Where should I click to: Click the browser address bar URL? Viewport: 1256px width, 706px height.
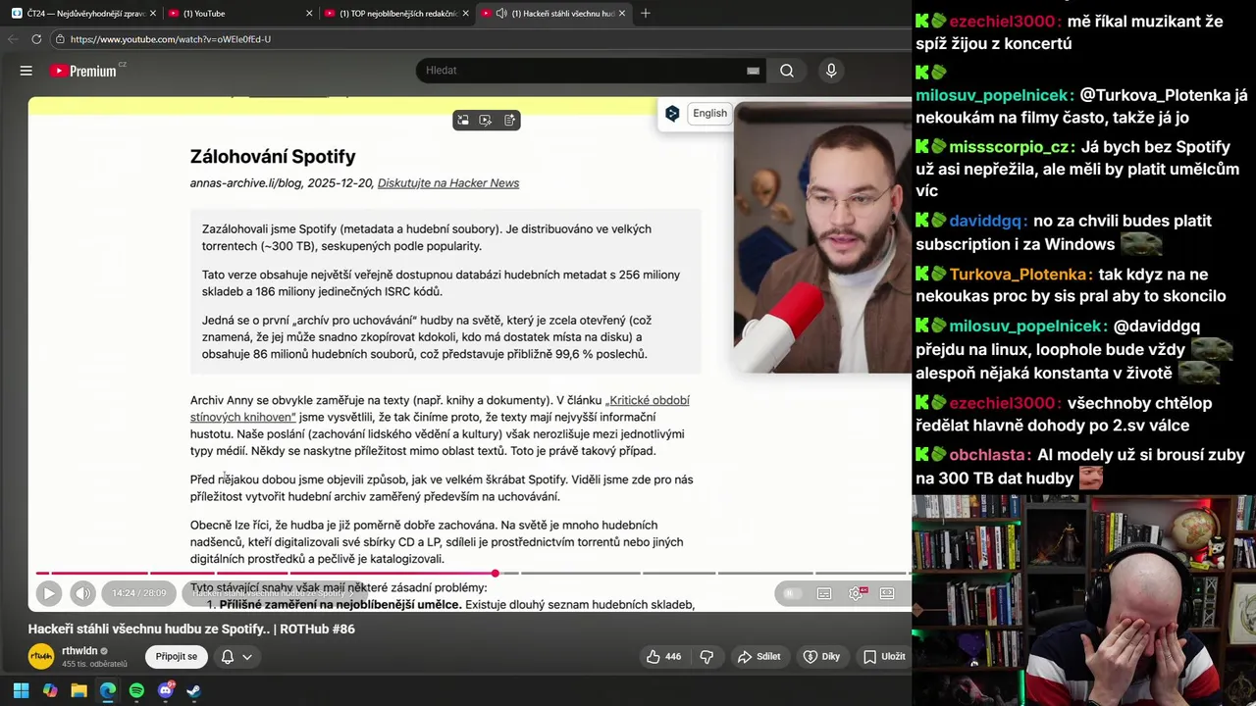coord(171,39)
